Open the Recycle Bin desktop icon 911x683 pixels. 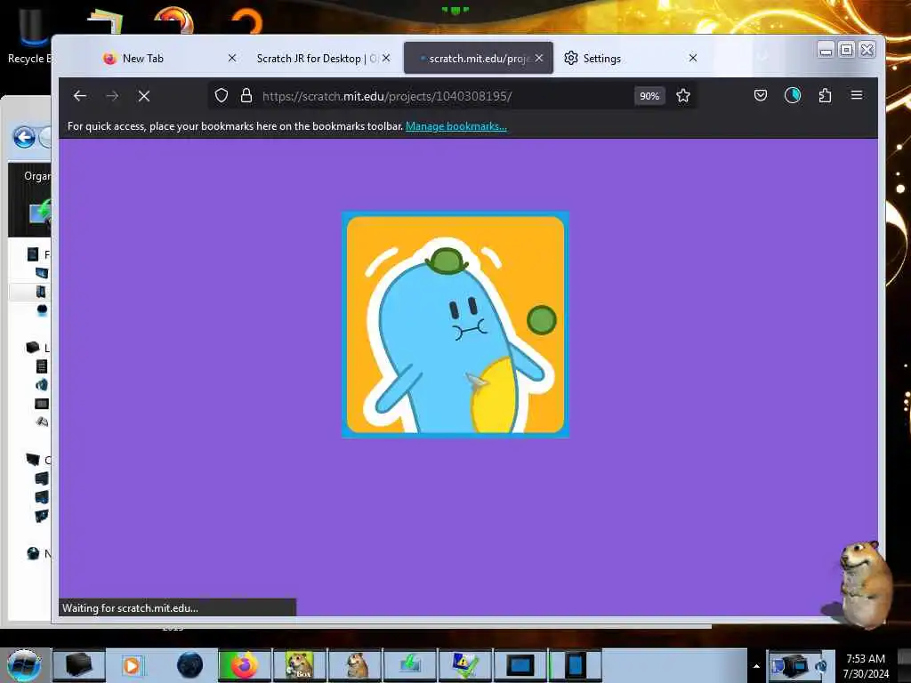(x=30, y=35)
